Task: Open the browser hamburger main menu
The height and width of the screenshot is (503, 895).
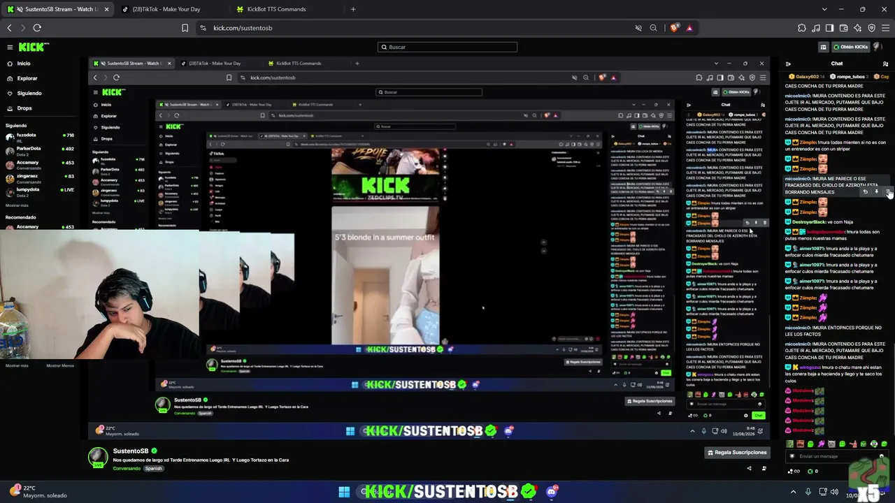Action: click(x=885, y=28)
